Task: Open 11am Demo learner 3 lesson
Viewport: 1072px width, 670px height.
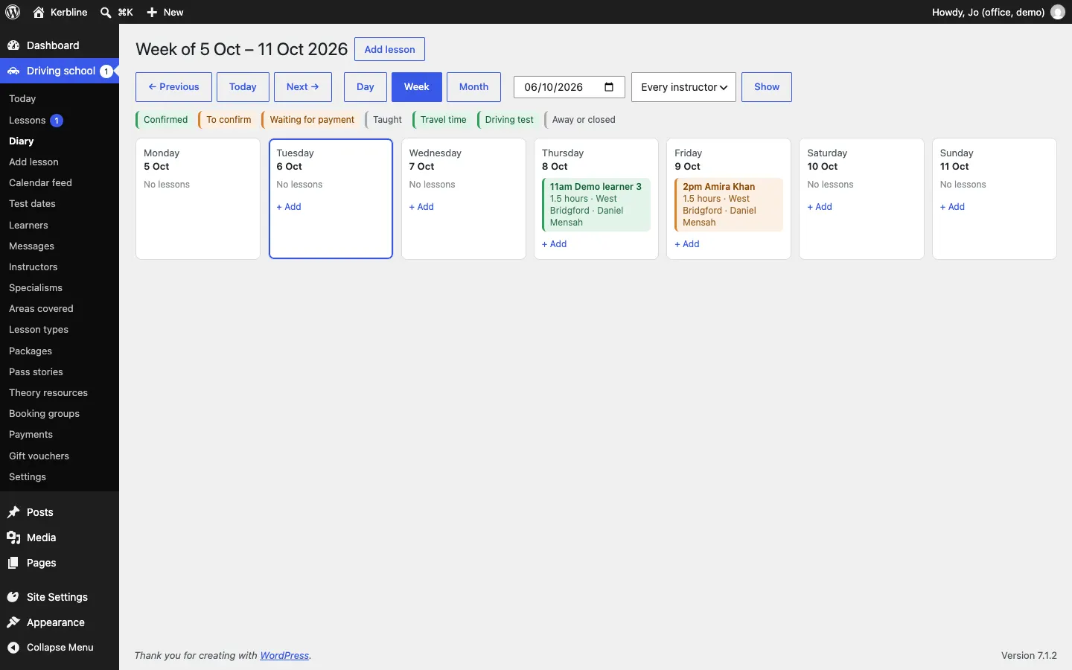Action: [x=596, y=205]
